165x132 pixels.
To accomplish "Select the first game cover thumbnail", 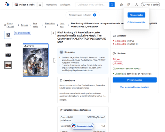I will click(8, 35).
